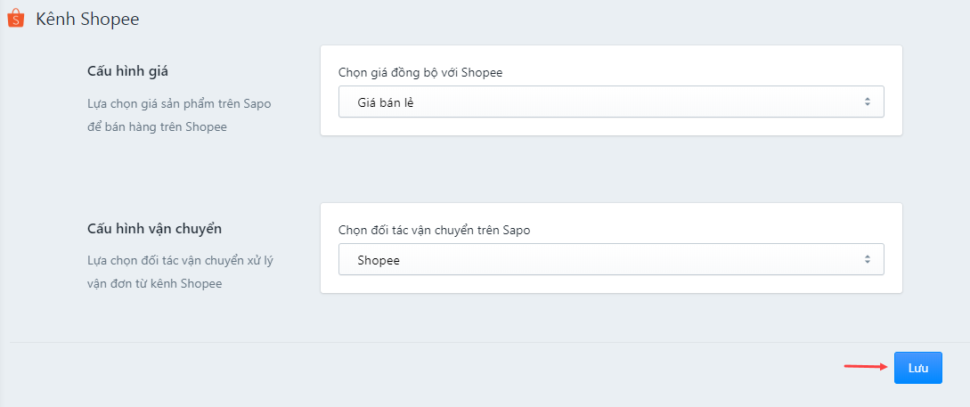Image resolution: width=970 pixels, height=407 pixels.
Task: Click the orange Shopee bag logo
Action: pyautogui.click(x=15, y=20)
